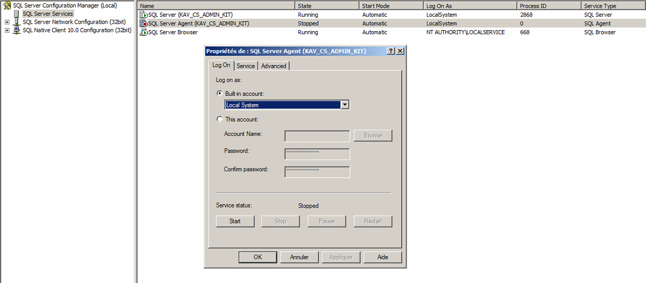Click the Account Name input field
646x283 pixels.
pos(317,136)
